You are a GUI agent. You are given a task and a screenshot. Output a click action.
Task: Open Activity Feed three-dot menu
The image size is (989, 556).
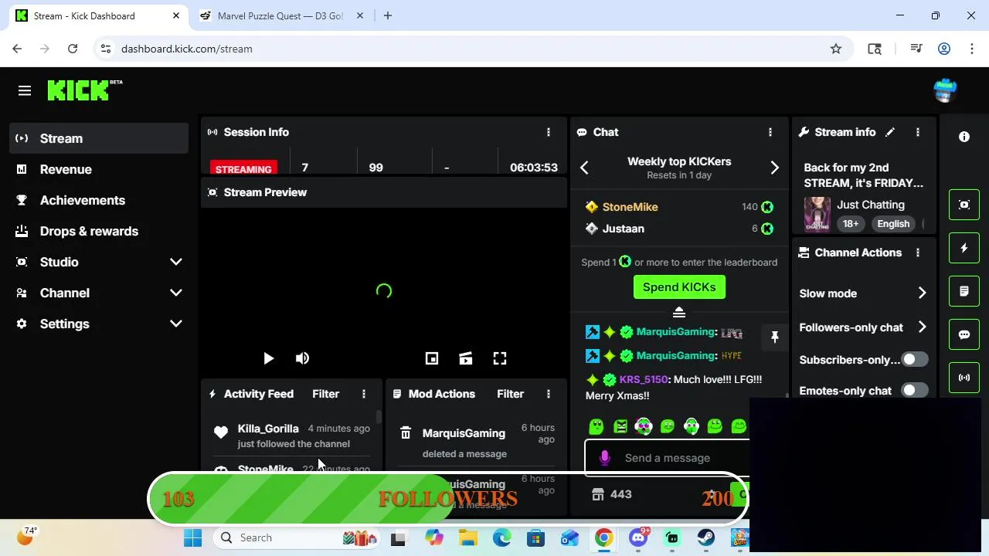pos(364,394)
